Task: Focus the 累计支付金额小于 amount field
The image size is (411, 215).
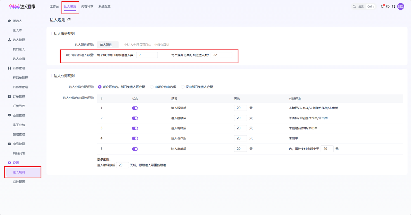Action: click(327, 149)
